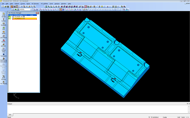The image size is (190, 118).
Task: Expand the highlighted TP_MODEL0 tree node
Action: pos(13,18)
